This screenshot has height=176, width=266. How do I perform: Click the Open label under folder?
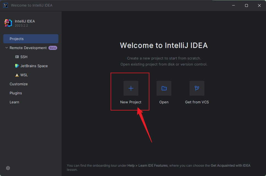pos(164,102)
